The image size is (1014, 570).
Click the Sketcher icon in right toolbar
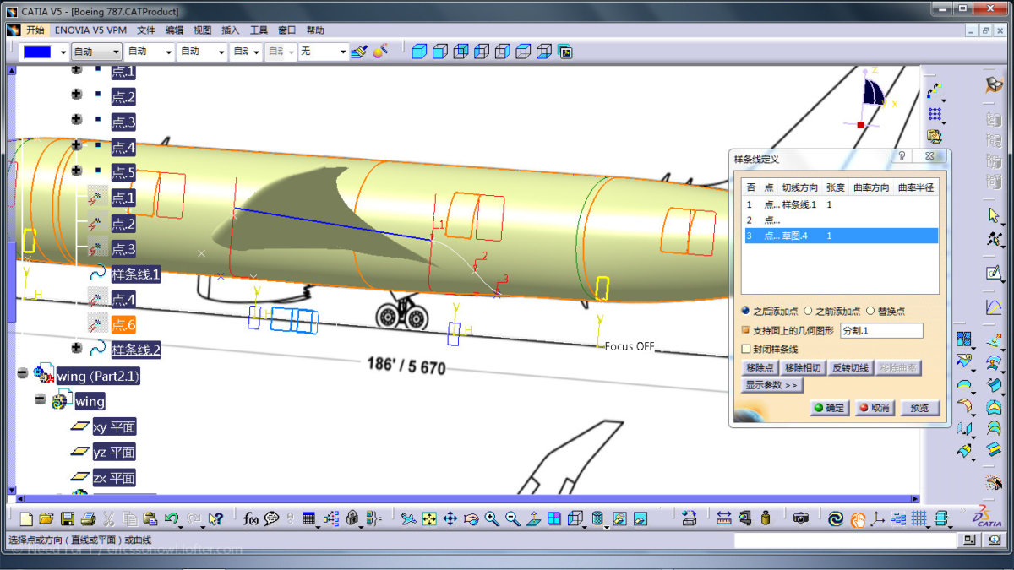click(x=994, y=273)
